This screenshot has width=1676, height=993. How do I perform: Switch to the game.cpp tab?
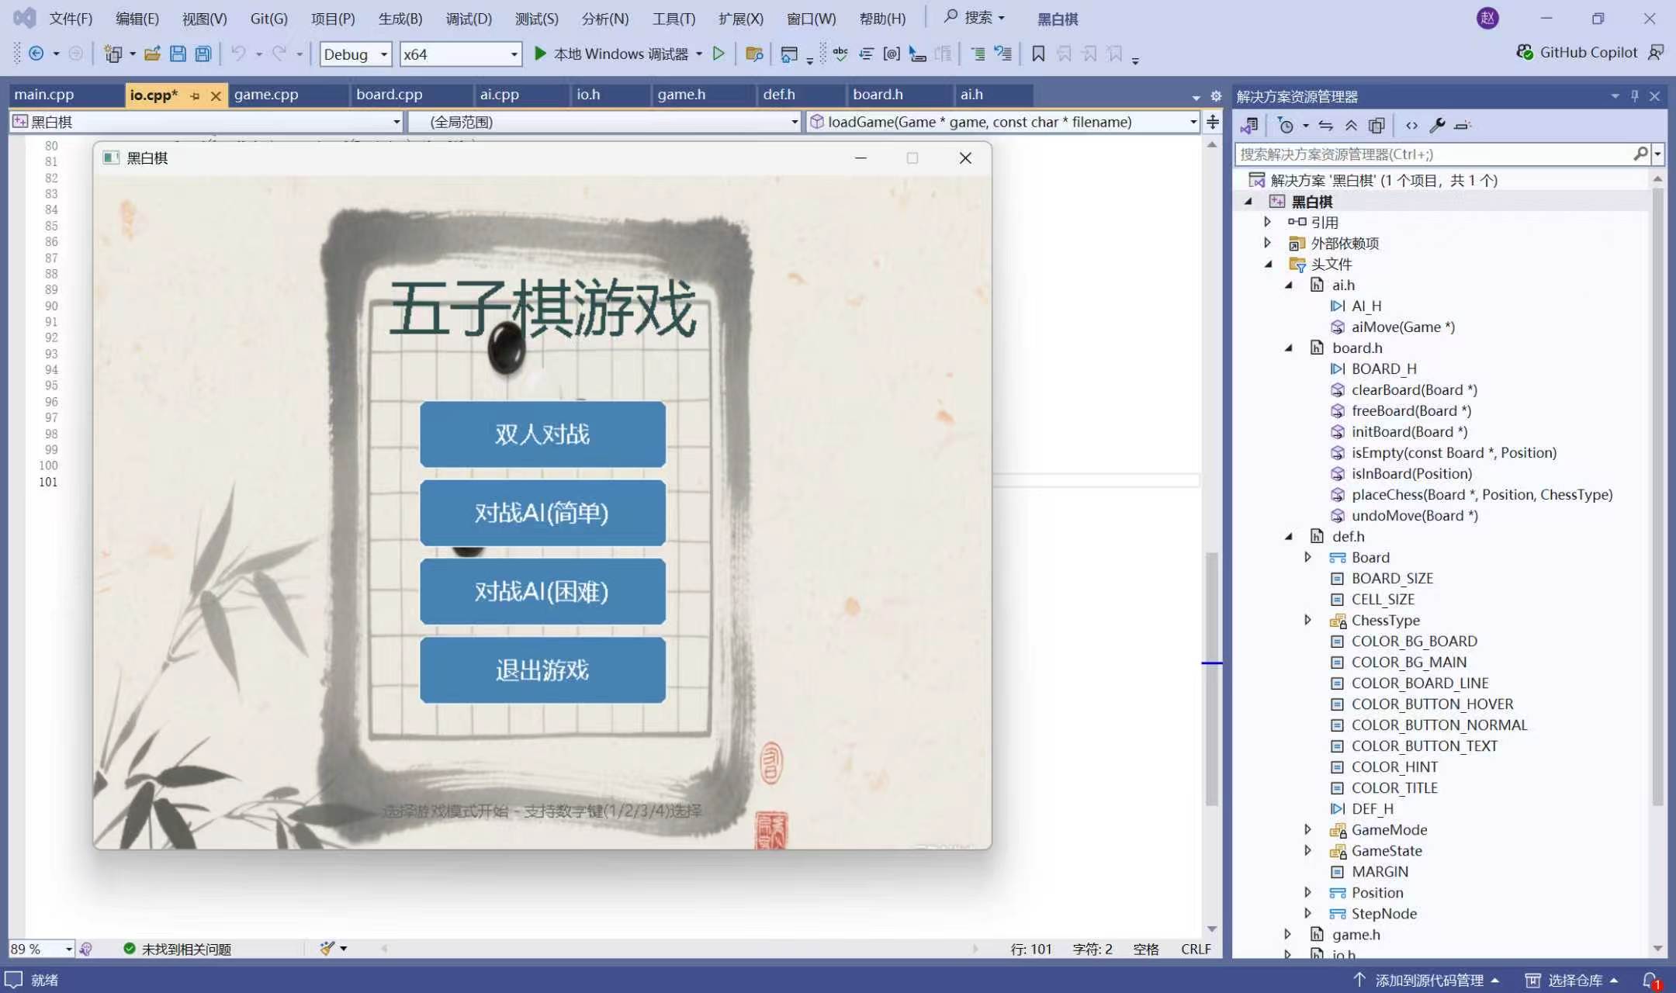[266, 95]
